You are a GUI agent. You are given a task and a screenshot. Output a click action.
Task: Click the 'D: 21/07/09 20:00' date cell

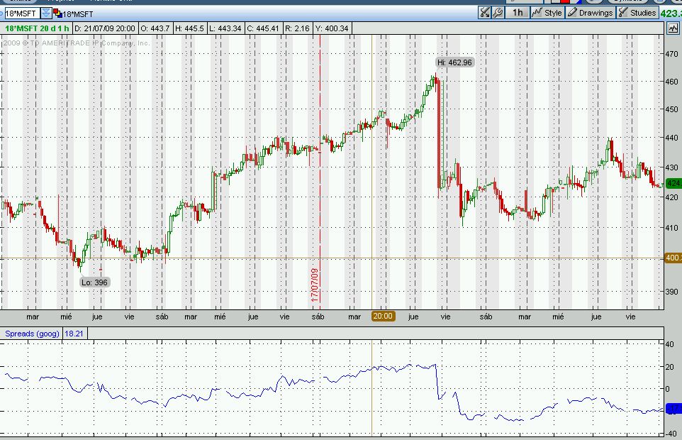(x=105, y=28)
